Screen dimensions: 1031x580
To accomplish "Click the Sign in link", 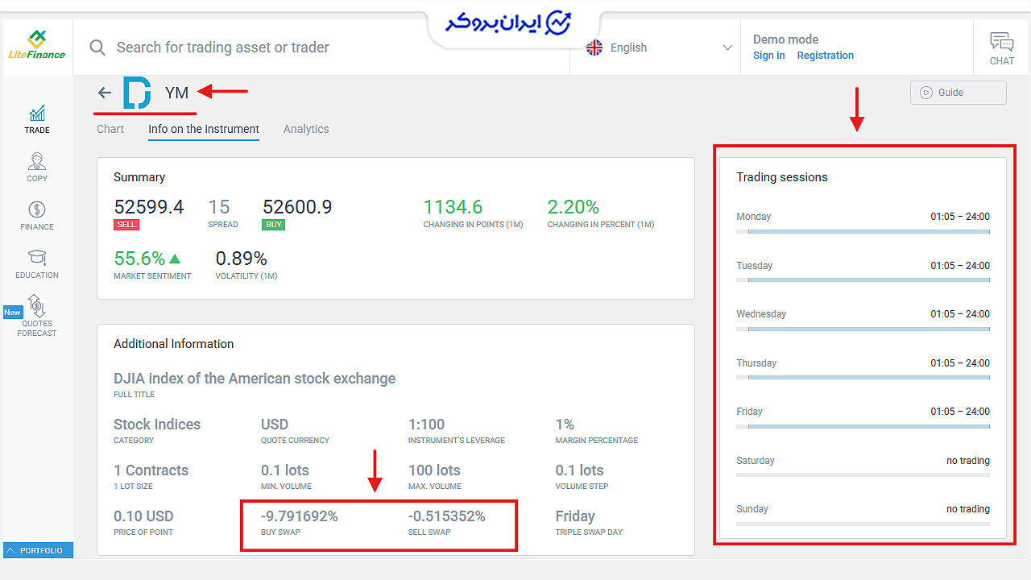I will point(768,56).
